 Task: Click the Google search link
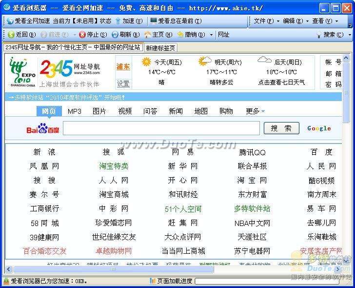319,128
